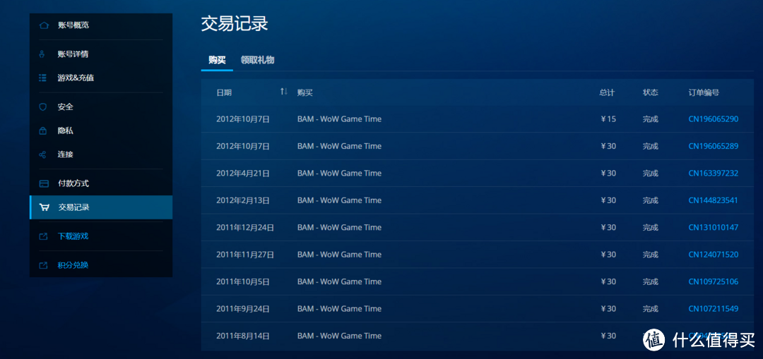Click 完成 status in the ¥15 row
Image resolution: width=763 pixels, height=359 pixels.
(651, 119)
